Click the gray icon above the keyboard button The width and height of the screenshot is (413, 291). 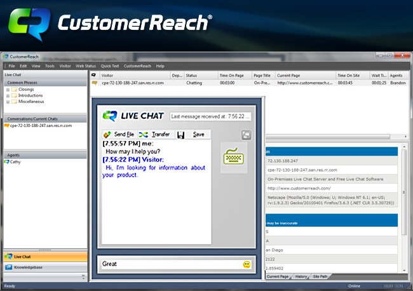pos(247,135)
